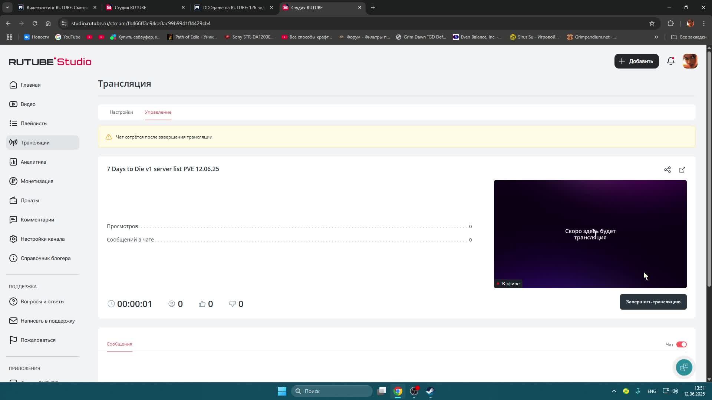Toggle the Чат switch off
The image size is (712, 400).
pyautogui.click(x=681, y=344)
